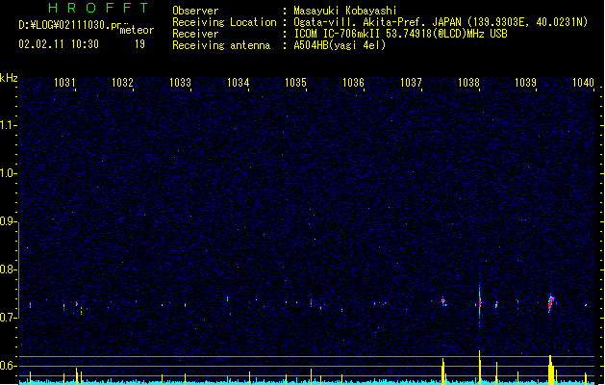Click ICOM IC-706mkII receiver text

400,34
